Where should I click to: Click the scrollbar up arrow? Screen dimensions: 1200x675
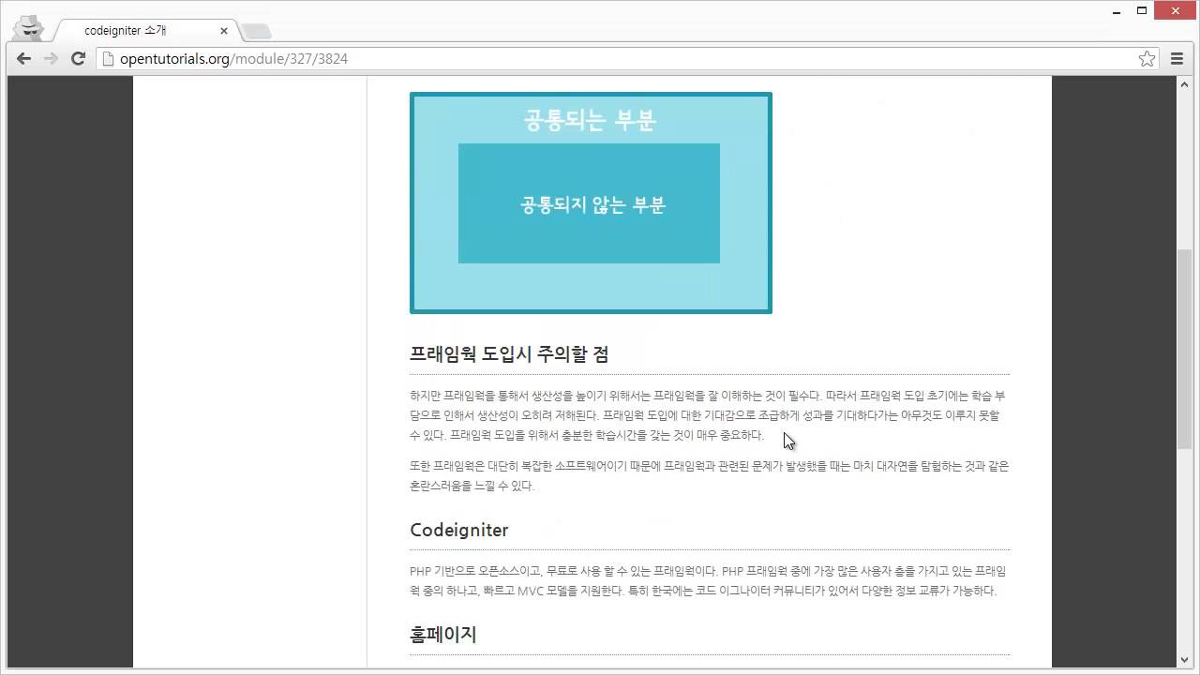(1184, 83)
